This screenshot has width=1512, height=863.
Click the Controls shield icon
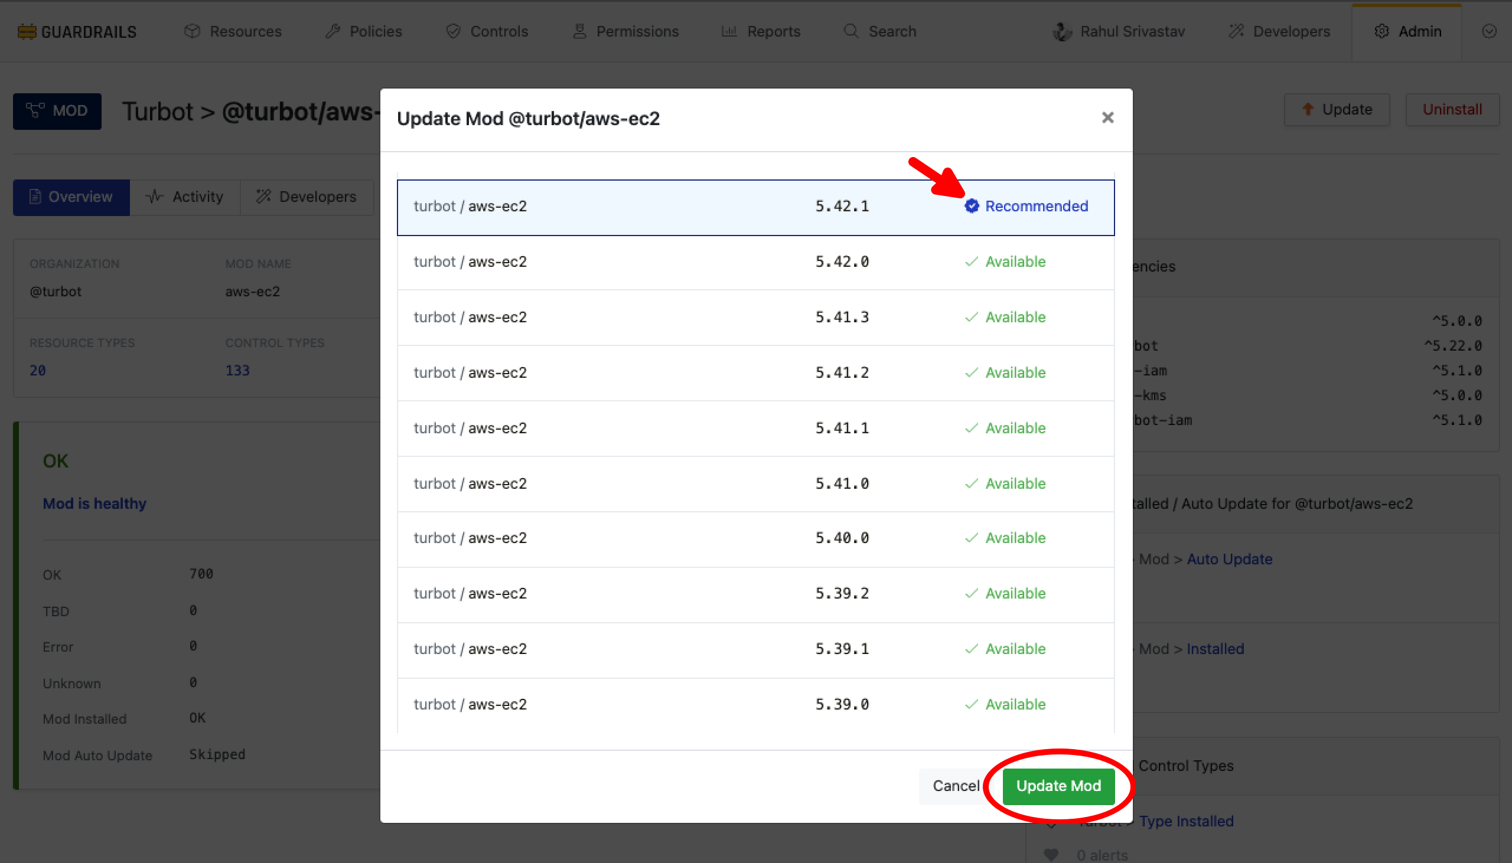[x=454, y=31]
